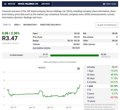Select the 10 years period row
This screenshot has height=110, width=120.
point(101,101)
